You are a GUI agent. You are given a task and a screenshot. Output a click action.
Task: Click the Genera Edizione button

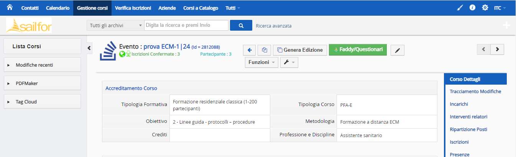[x=300, y=50]
